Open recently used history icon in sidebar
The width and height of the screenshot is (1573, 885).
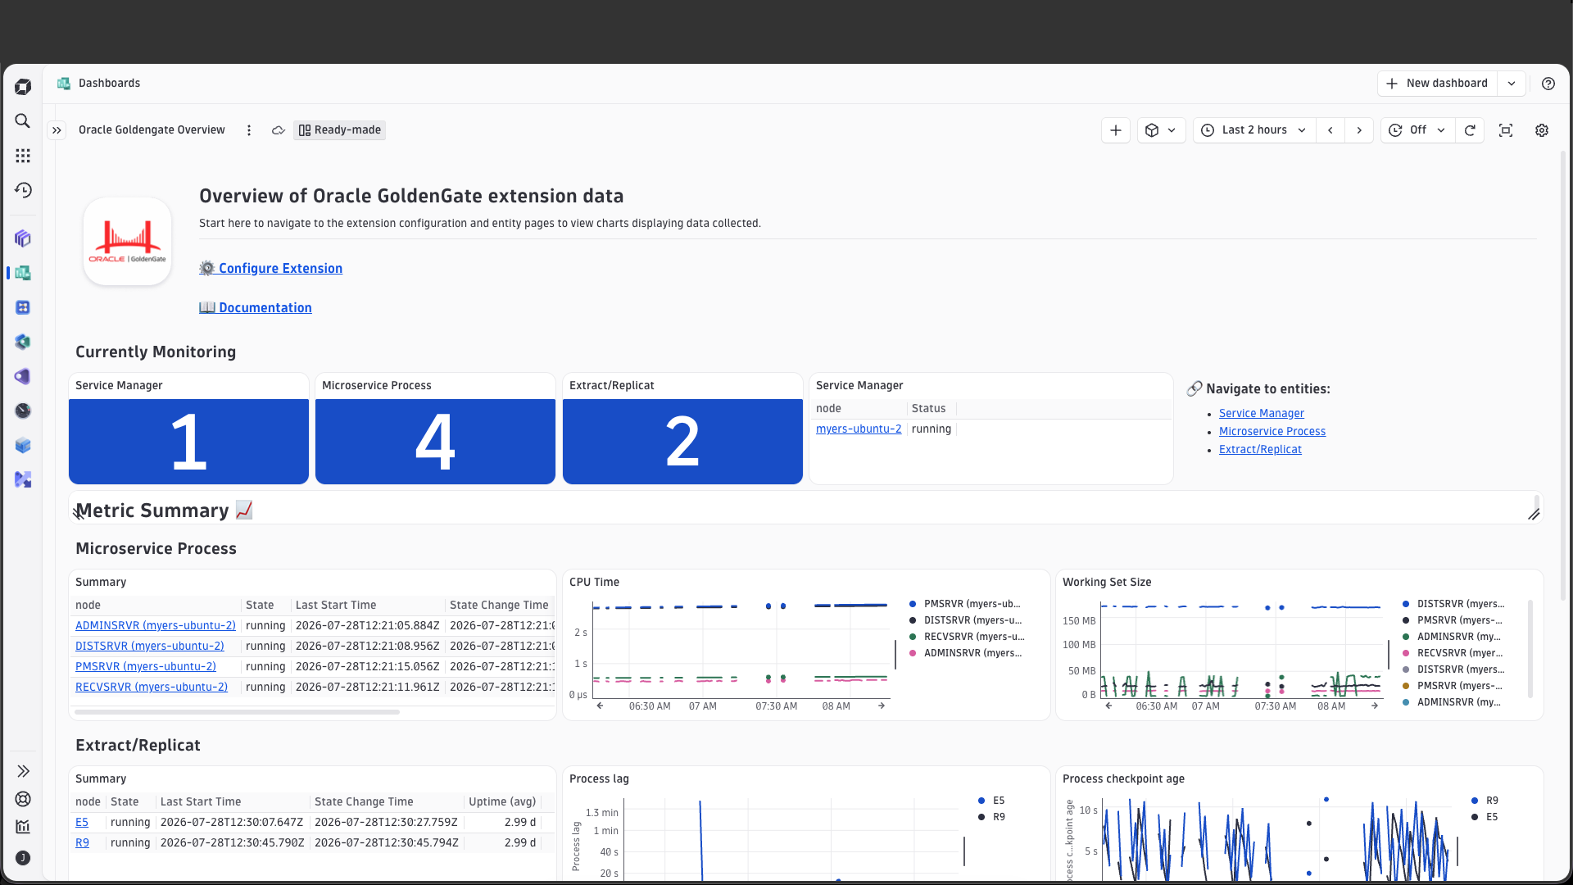23,190
